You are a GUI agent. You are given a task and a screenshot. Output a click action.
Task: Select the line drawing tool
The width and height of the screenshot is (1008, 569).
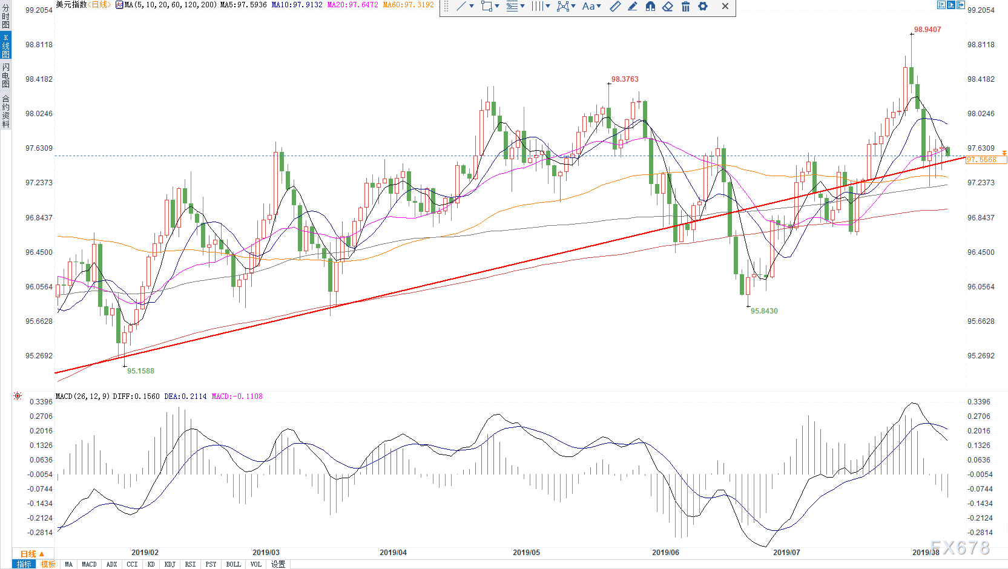point(461,6)
